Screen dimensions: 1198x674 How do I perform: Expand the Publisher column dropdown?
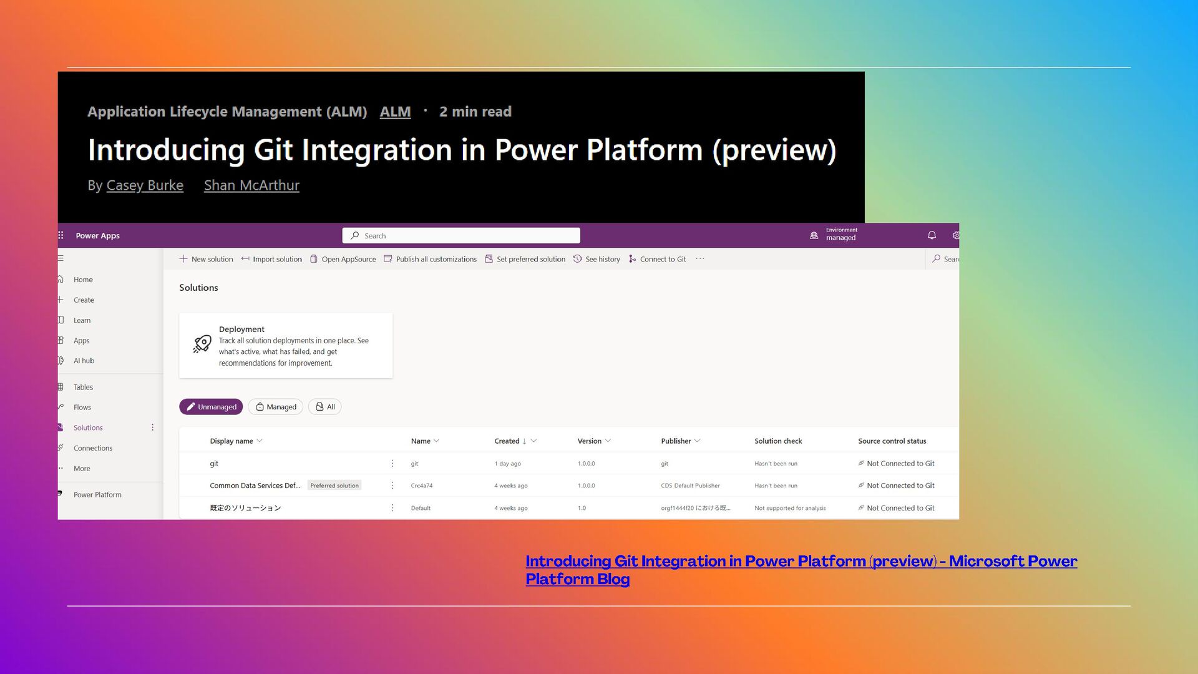point(698,441)
